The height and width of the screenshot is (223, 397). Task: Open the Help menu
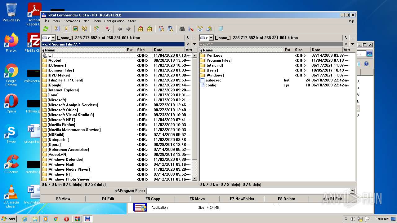(x=350, y=21)
